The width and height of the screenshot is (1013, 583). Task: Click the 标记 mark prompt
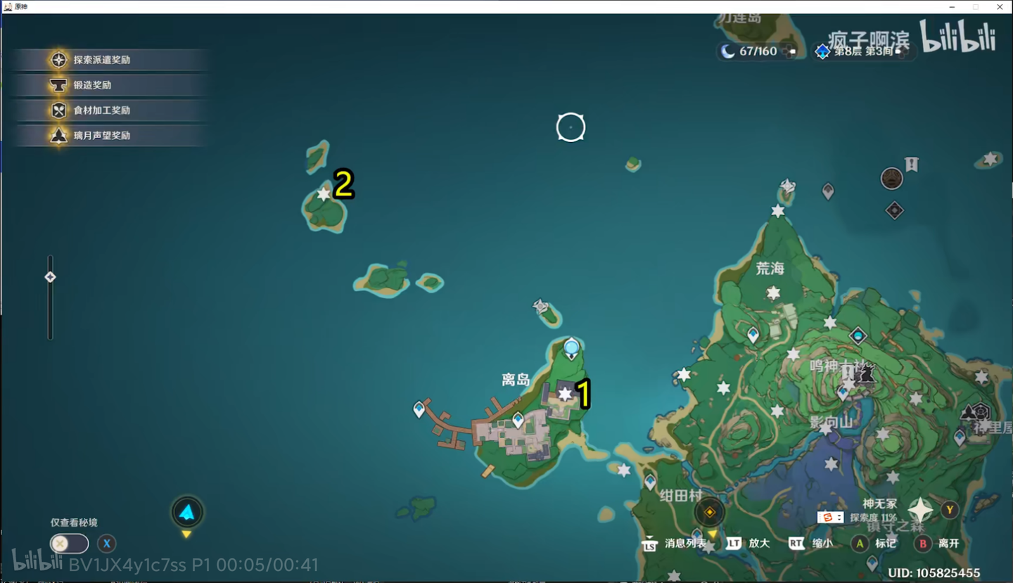point(886,544)
